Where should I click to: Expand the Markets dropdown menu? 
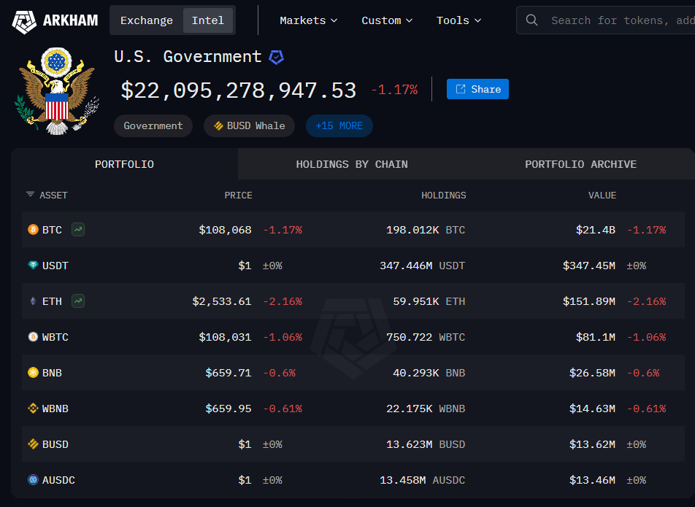tap(309, 20)
